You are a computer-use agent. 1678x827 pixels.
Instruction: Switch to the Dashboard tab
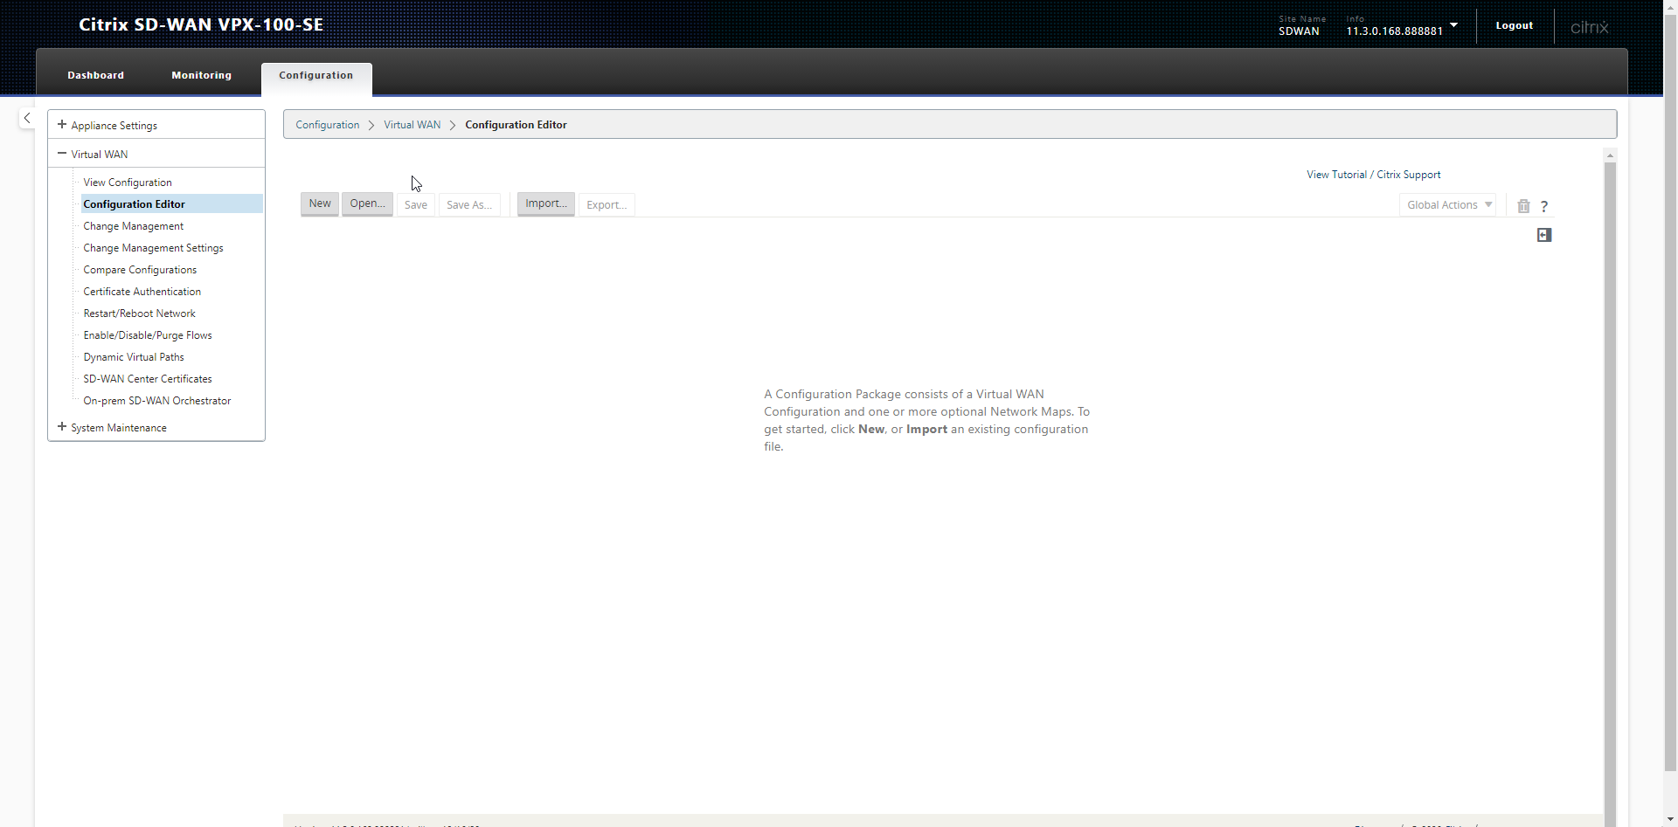coord(95,75)
